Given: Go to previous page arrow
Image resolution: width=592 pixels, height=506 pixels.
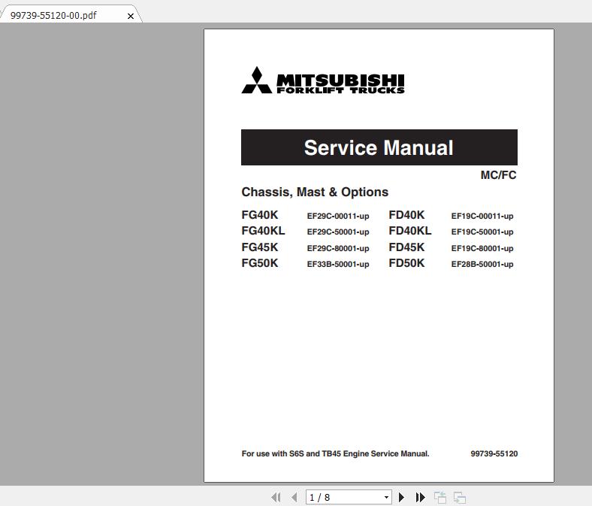Looking at the screenshot, I should click(x=294, y=497).
